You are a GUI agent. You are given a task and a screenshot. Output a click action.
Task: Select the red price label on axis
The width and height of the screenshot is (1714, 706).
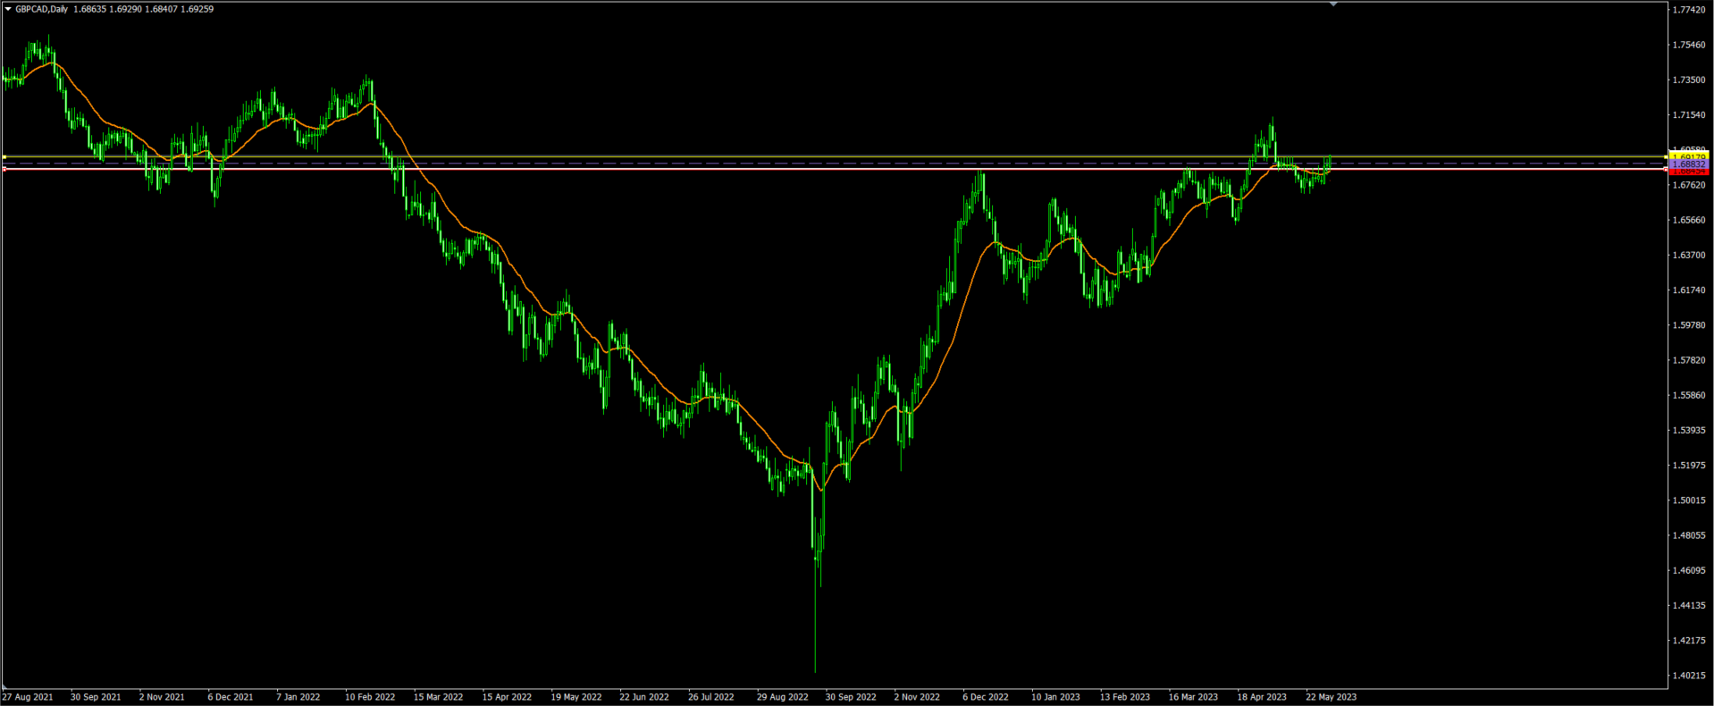1688,171
